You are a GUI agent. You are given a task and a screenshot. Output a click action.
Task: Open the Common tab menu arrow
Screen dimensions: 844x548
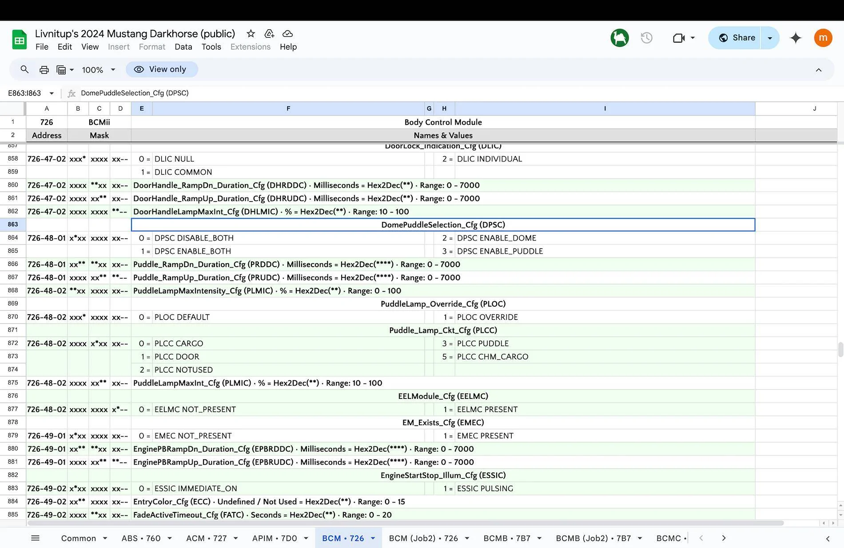pos(105,538)
